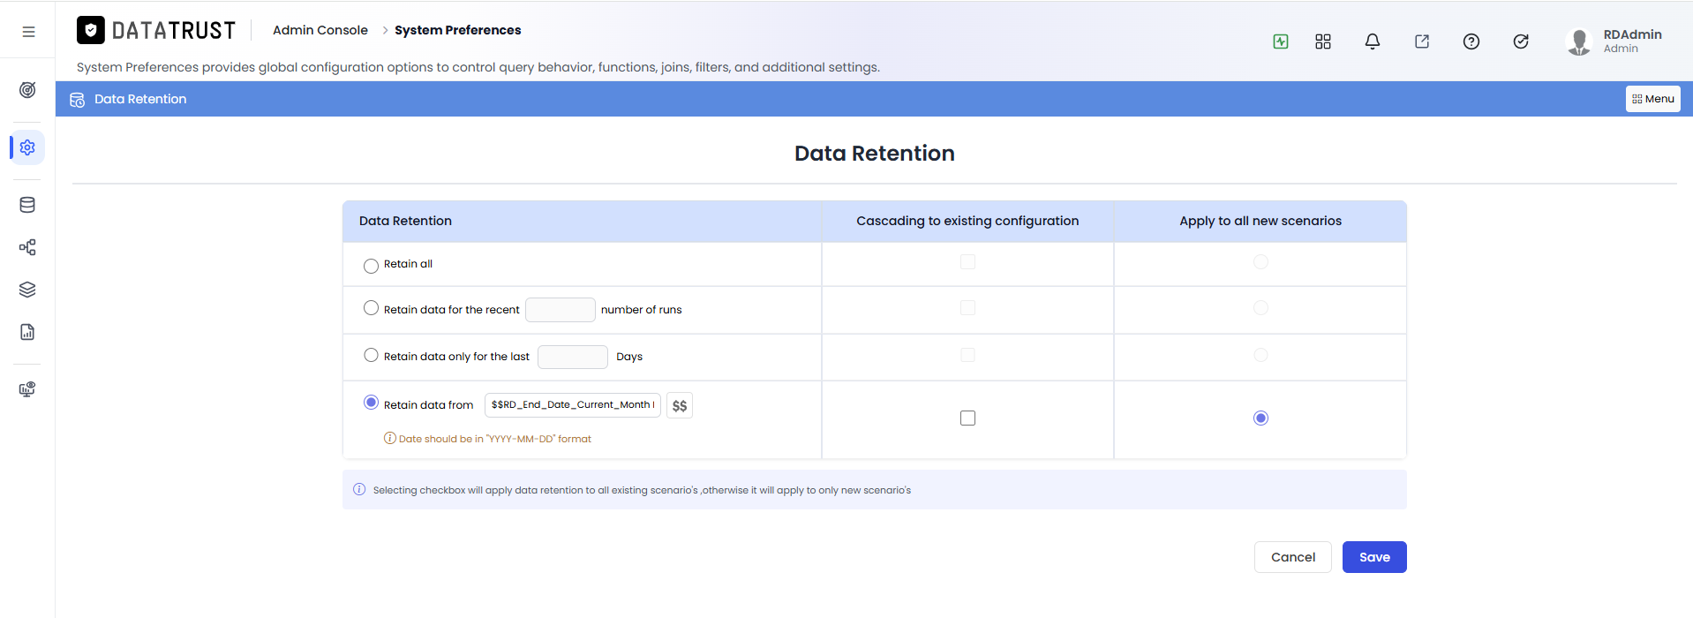Click the DataTrust shield logo

91,30
